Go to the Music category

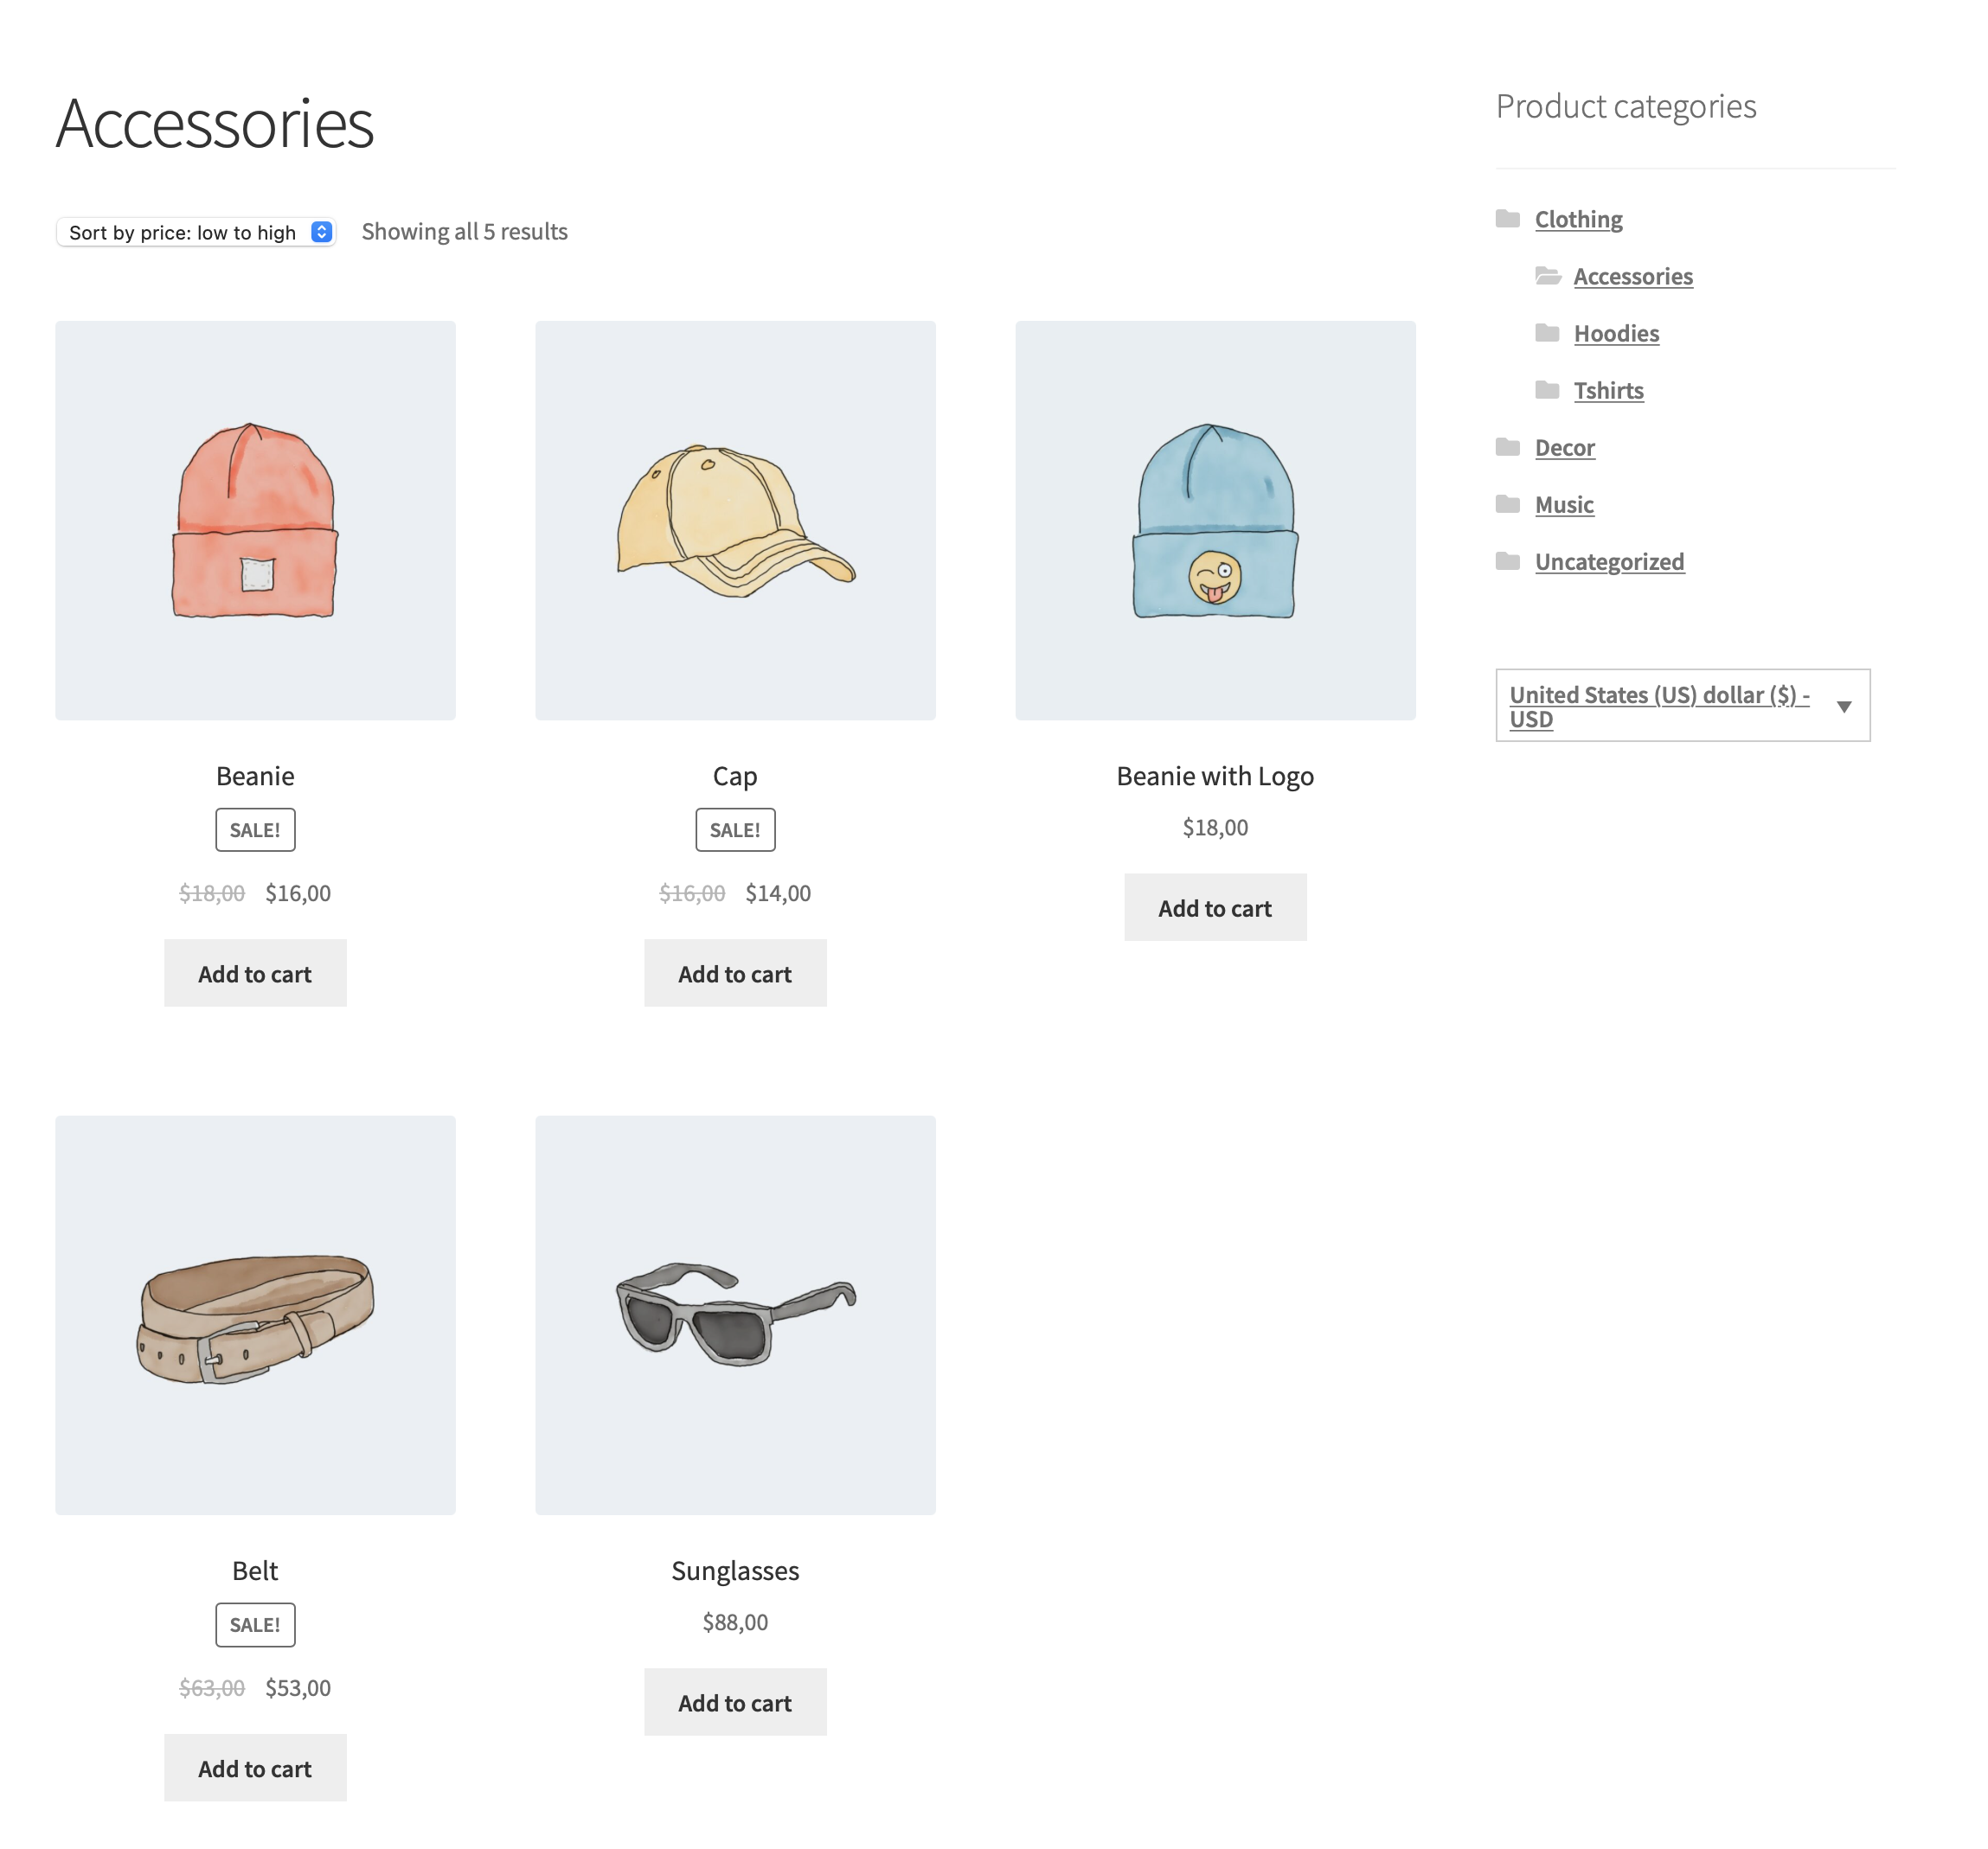coord(1564,503)
